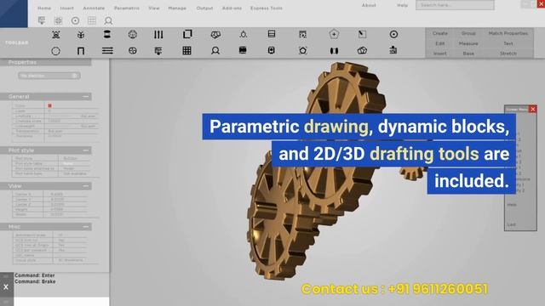The image size is (545, 306).
Task: Click the light target circle icon in the quick-access row
Action: pyautogui.click(x=75, y=20)
